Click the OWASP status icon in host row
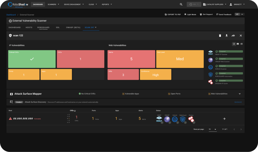 [167, 119]
